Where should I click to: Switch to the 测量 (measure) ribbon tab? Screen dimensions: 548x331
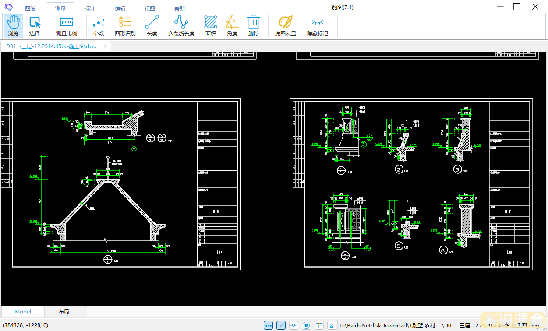(60, 8)
